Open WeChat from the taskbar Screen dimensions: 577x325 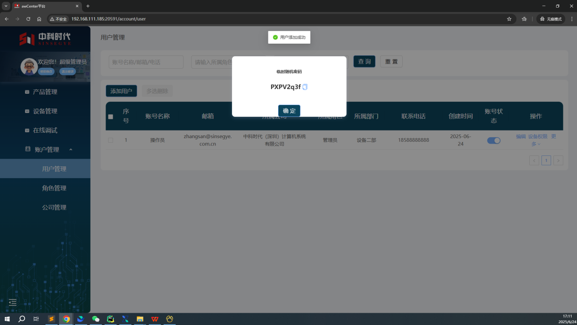pyautogui.click(x=96, y=319)
